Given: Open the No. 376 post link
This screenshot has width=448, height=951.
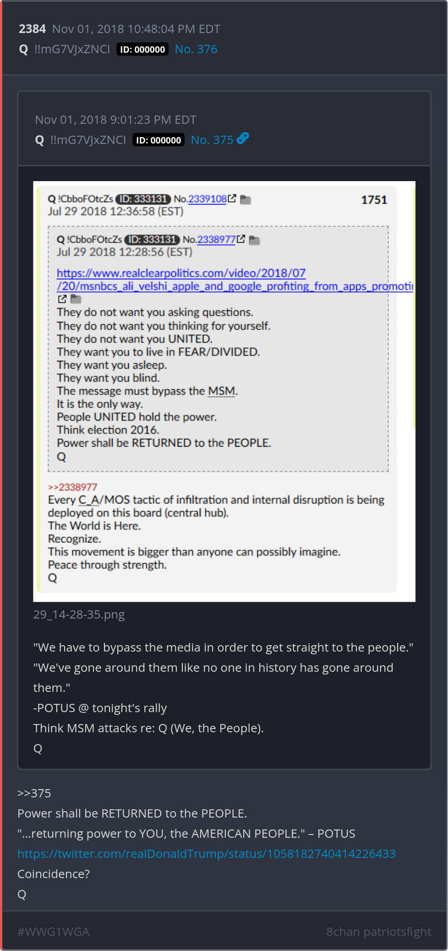Looking at the screenshot, I should tap(196, 49).
